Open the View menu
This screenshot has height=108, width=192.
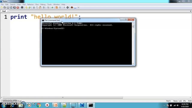(19, 4)
